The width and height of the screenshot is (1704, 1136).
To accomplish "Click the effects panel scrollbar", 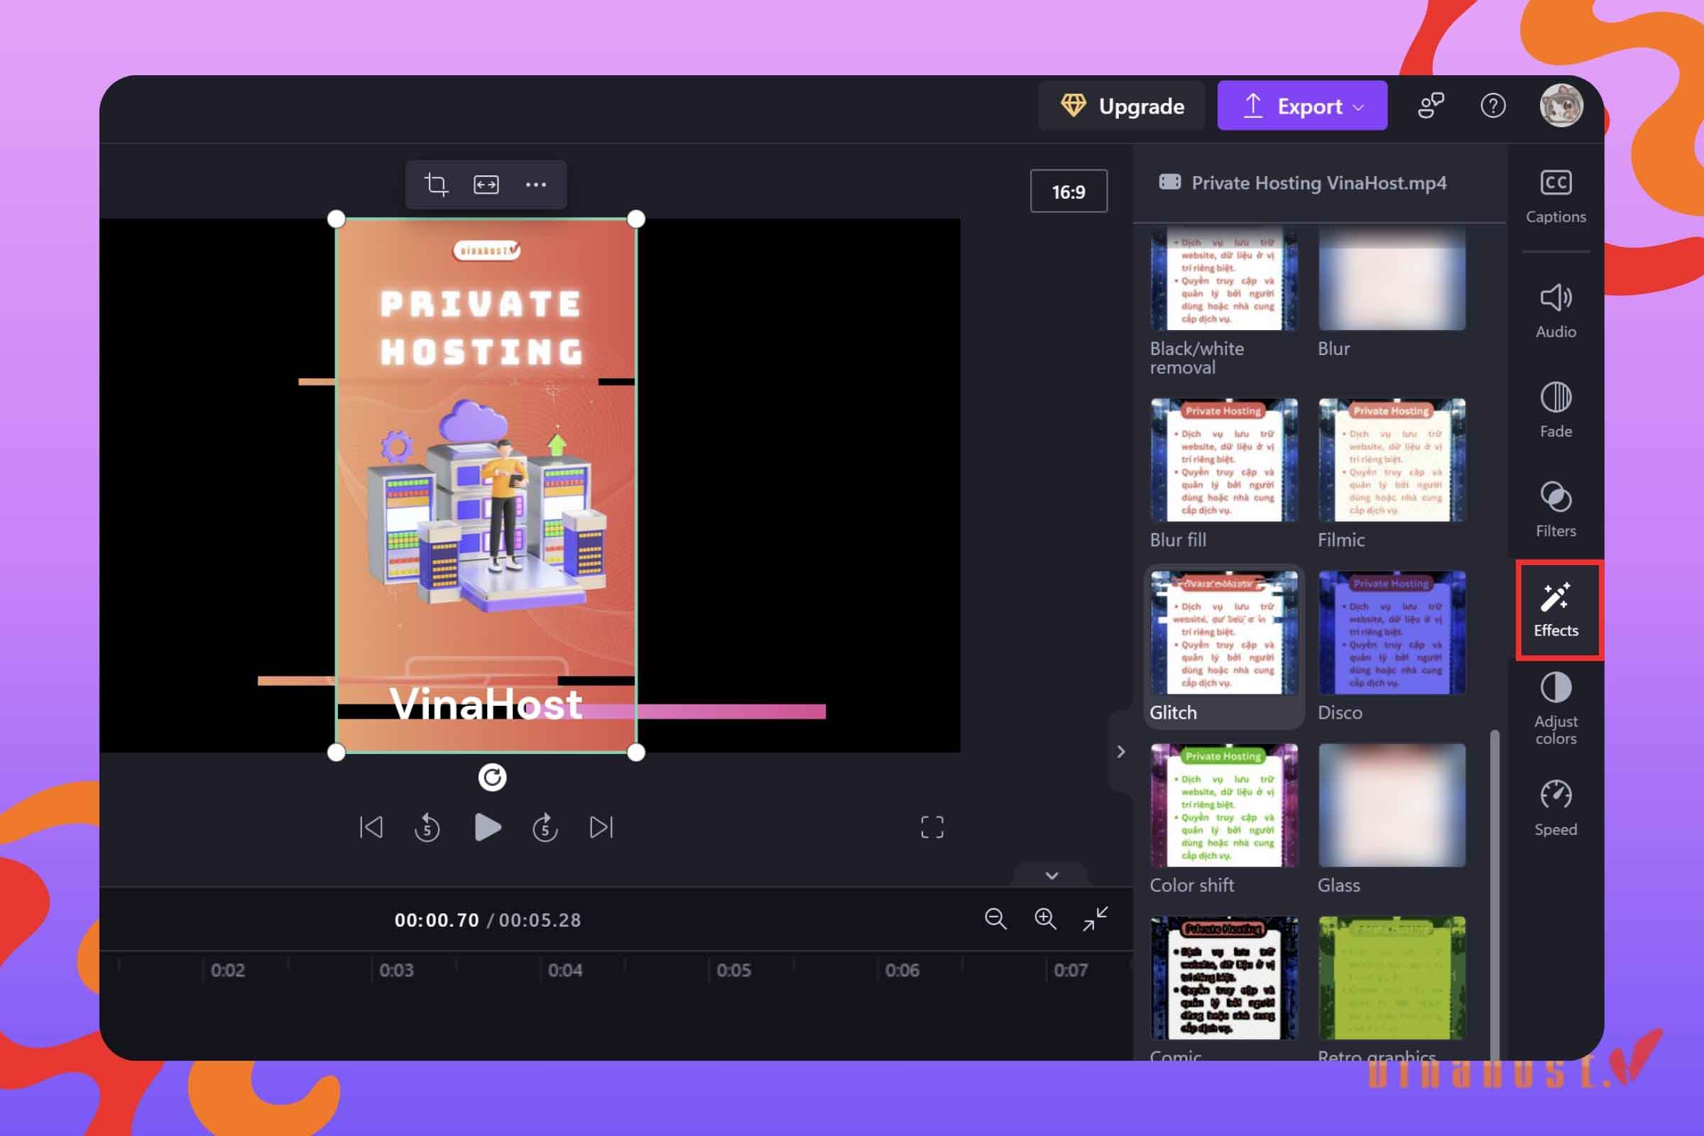I will pos(1494,895).
